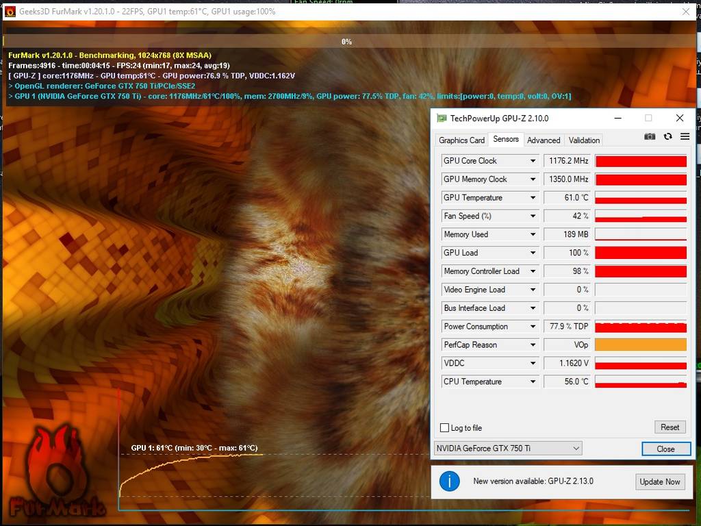Click the Reset button

670,427
